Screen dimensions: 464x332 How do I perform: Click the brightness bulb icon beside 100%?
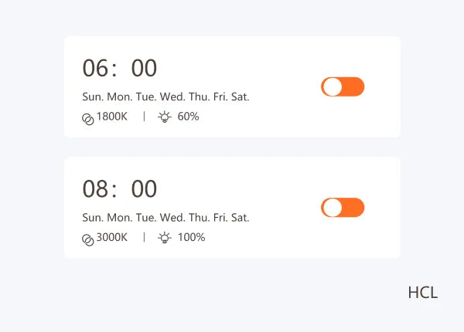click(x=164, y=238)
